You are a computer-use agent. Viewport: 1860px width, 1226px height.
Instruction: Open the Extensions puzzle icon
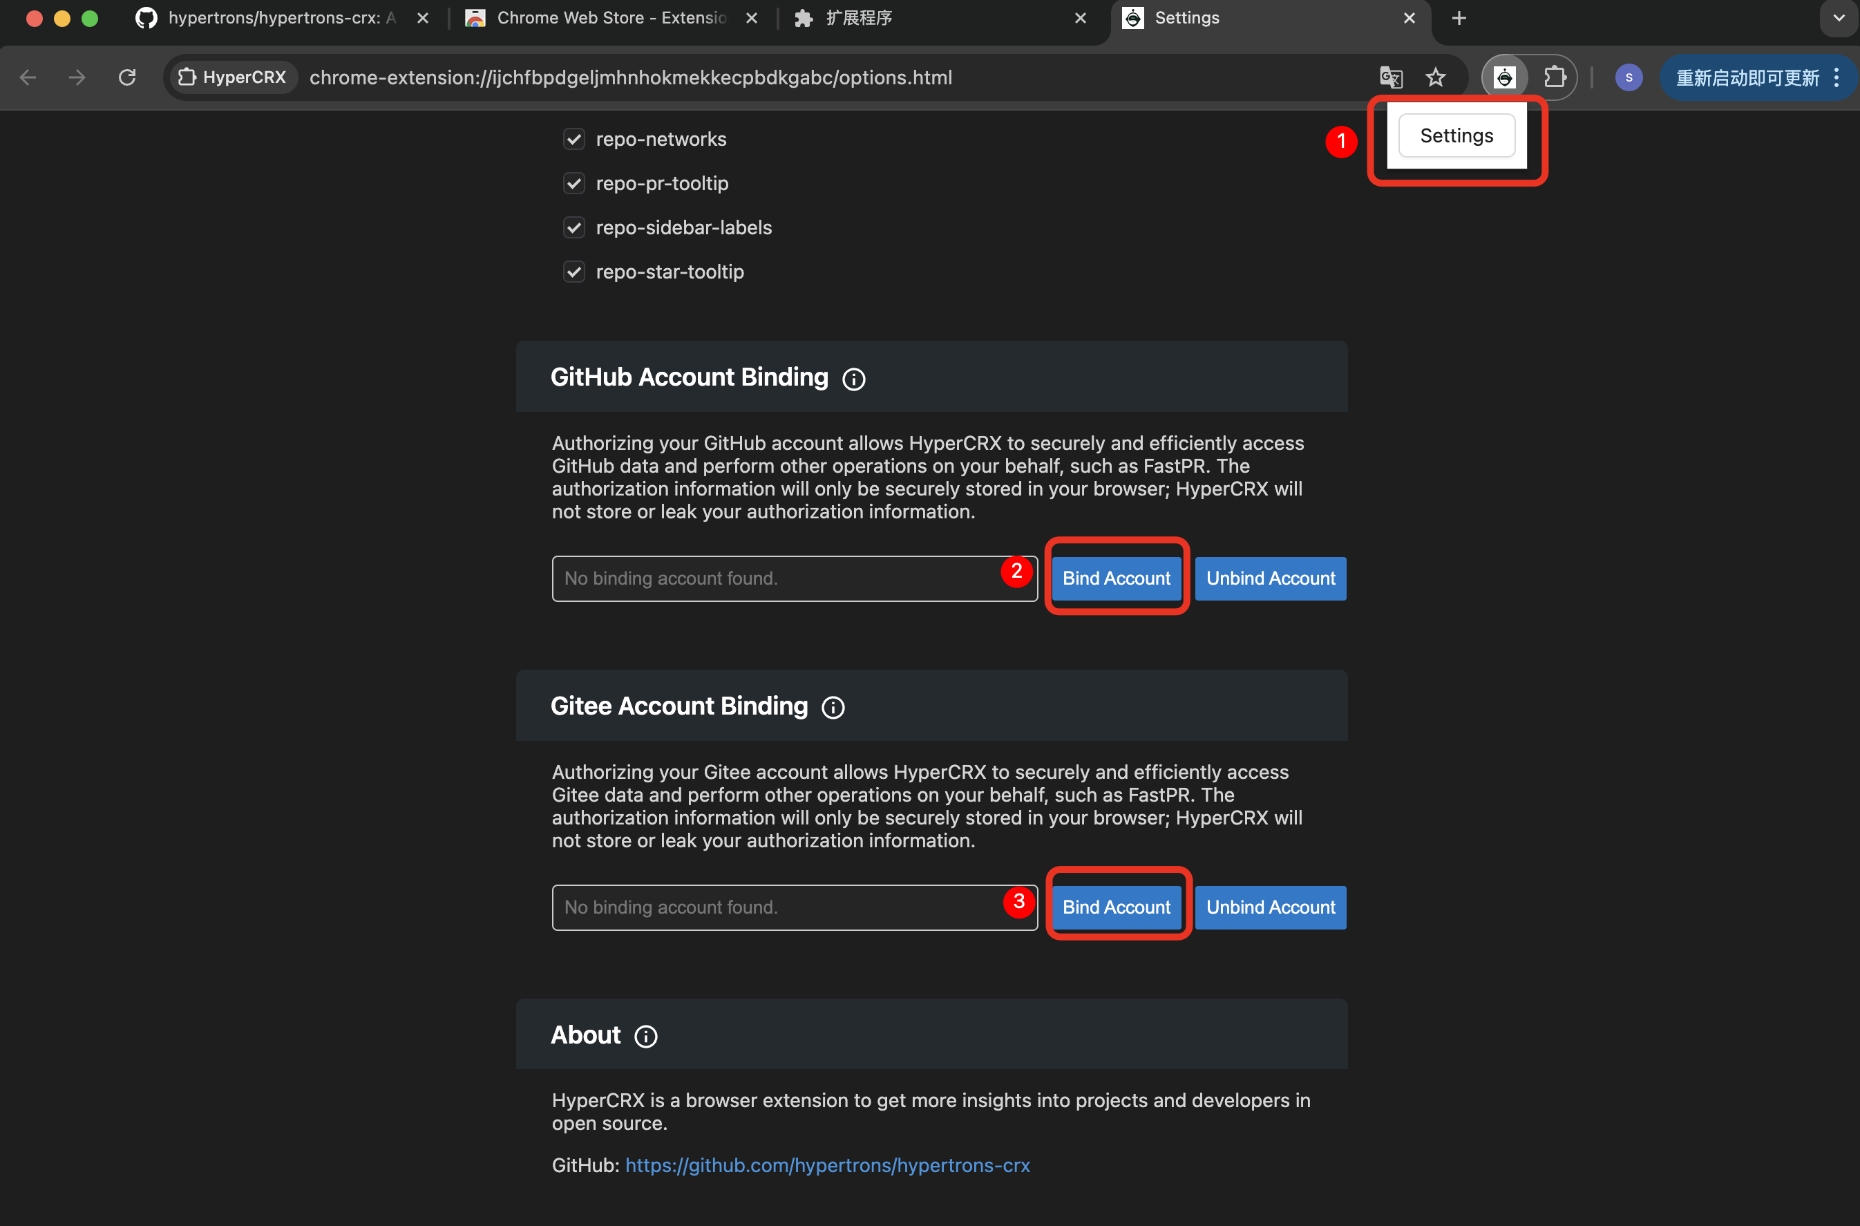point(1555,77)
